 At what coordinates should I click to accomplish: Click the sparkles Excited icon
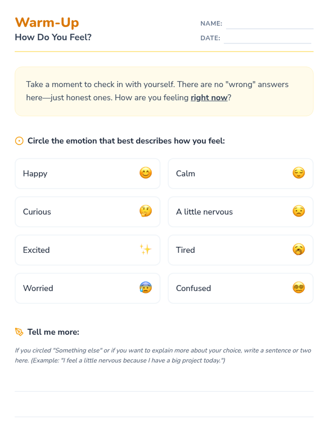[145, 250]
